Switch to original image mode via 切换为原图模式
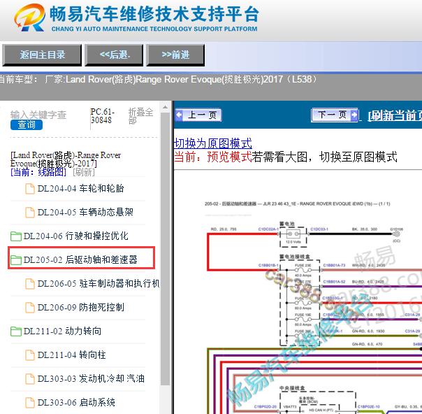Image resolution: width=422 pixels, height=414 pixels. coord(213,143)
